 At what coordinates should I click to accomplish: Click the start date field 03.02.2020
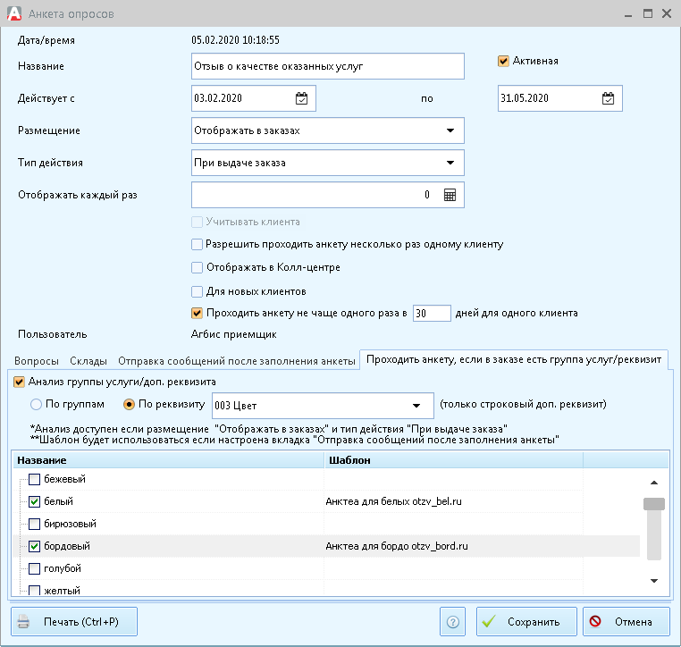tap(254, 98)
